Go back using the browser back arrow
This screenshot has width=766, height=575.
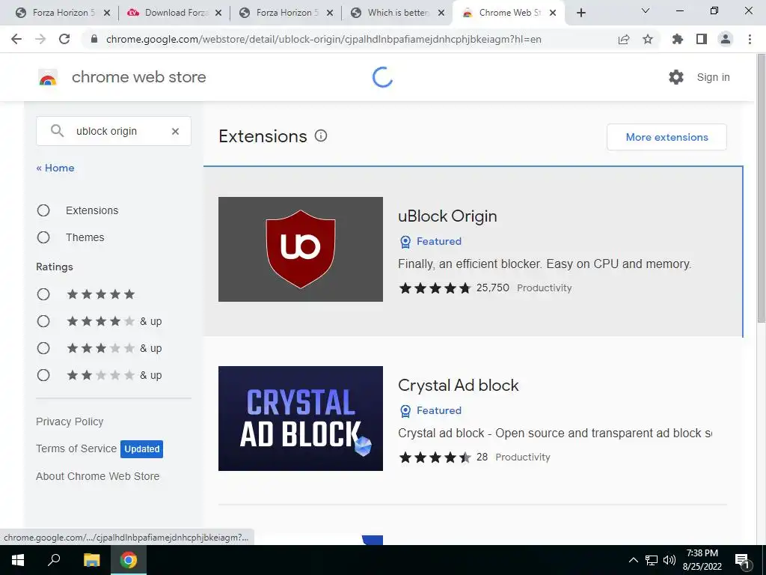coord(16,39)
